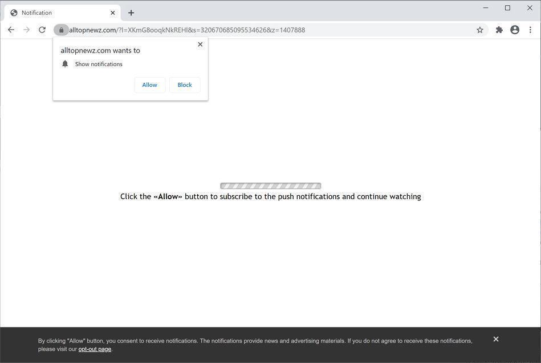Click the browser forward arrow
This screenshot has height=363, width=541.
click(x=27, y=30)
